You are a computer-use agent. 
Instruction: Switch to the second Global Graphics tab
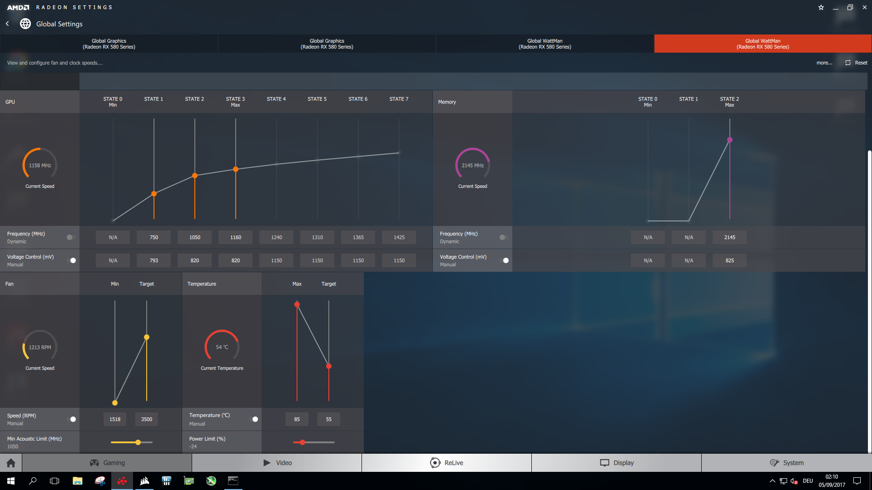coord(327,44)
